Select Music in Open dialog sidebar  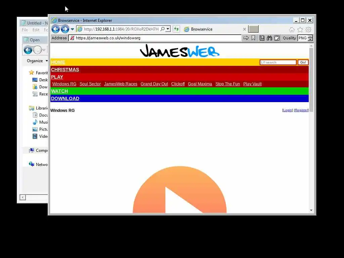click(40, 122)
